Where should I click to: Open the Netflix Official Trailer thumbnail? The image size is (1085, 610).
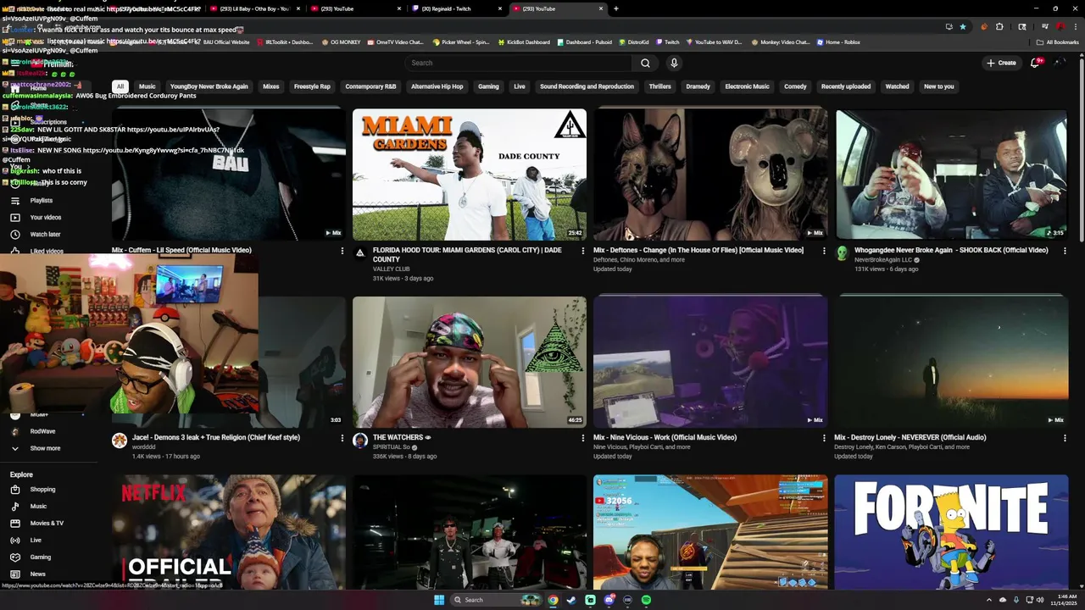(229, 532)
